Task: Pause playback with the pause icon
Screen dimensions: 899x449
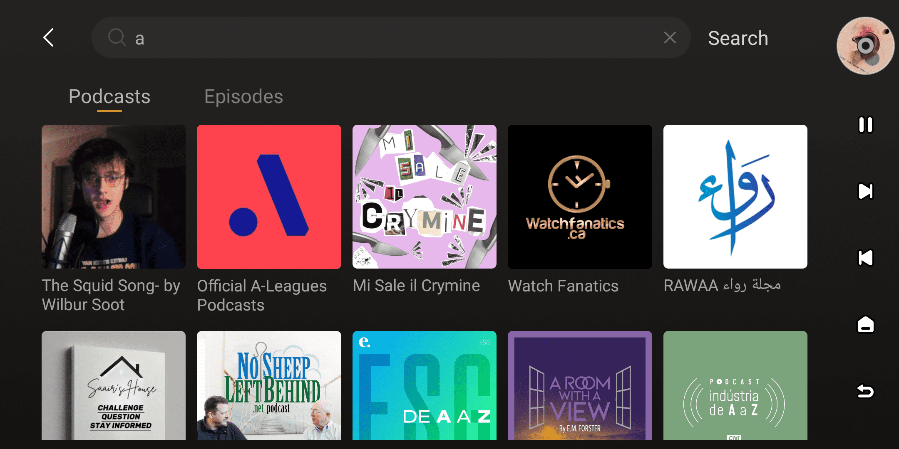Action: pyautogui.click(x=865, y=125)
